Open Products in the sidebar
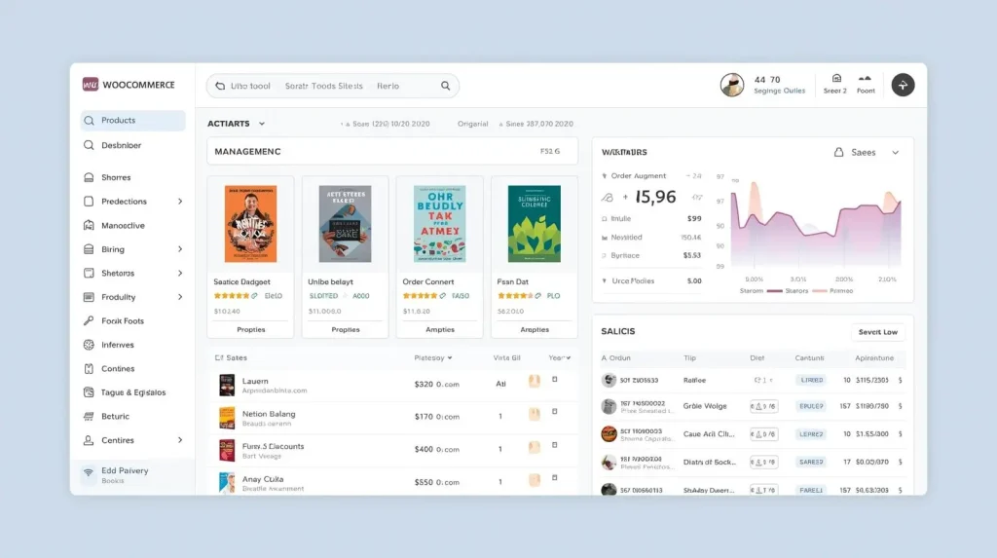This screenshot has height=558, width=997. pos(132,120)
